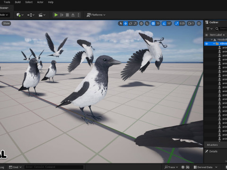The width and height of the screenshot is (227, 170).
Task: Open the Cinematics dropdown arrow
Action: tap(44, 15)
